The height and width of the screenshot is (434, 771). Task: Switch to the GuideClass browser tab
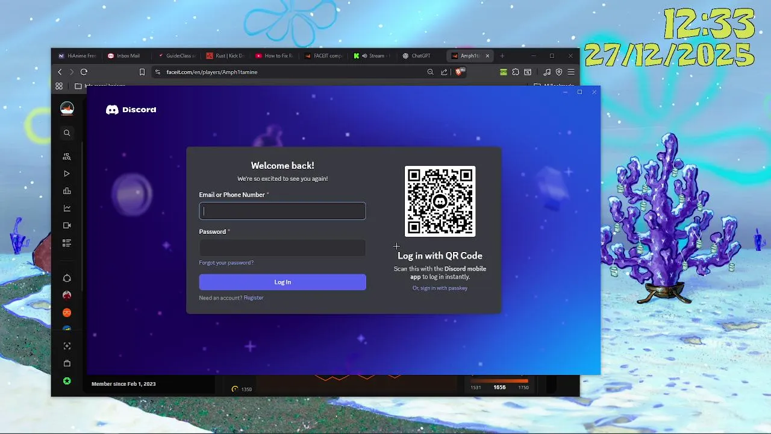click(x=176, y=56)
